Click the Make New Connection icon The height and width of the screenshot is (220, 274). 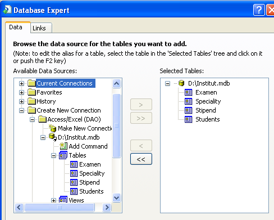coord(53,128)
